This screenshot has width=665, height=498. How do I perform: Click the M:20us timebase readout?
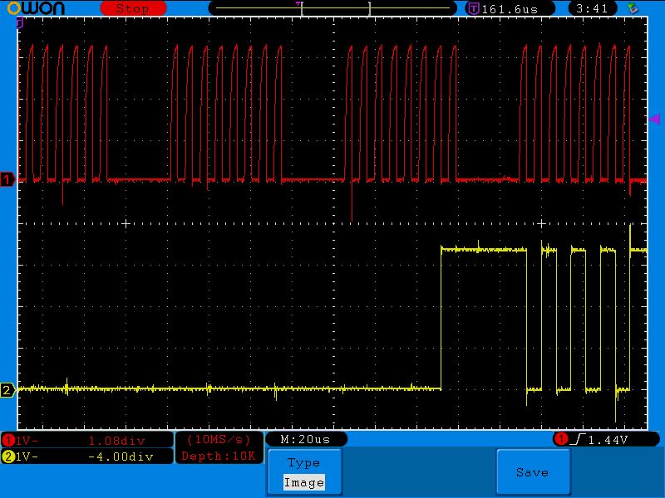pyautogui.click(x=305, y=440)
